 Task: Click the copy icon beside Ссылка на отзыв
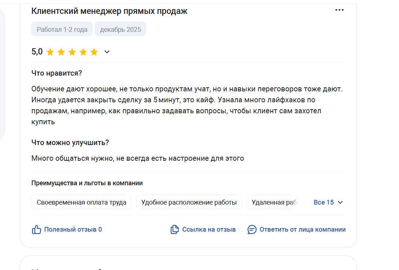(x=174, y=229)
